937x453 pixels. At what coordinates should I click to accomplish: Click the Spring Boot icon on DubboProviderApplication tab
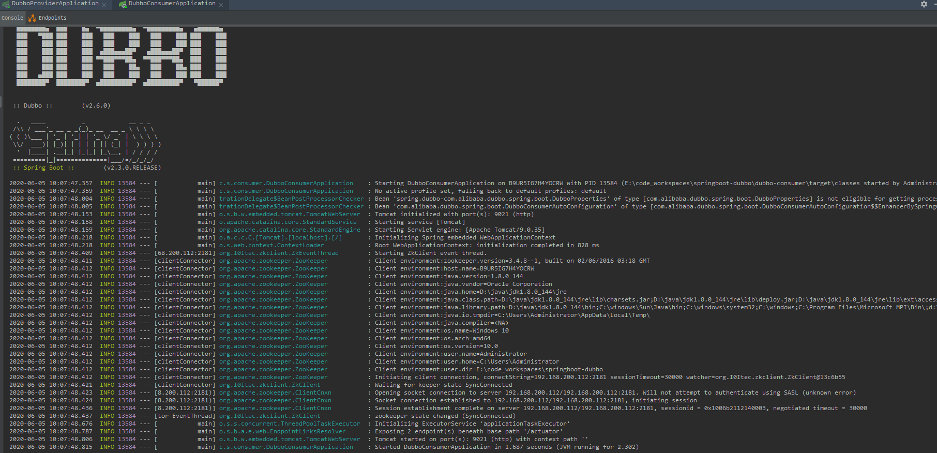(x=6, y=4)
